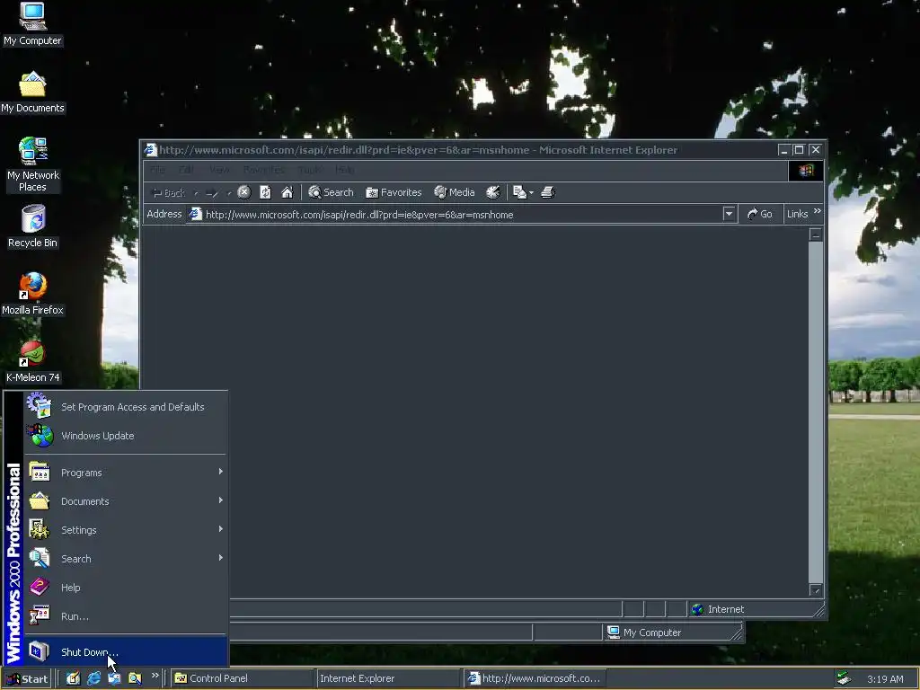This screenshot has height=690, width=920.
Task: Click the Refresh icon in IE toolbar
Action: [265, 192]
